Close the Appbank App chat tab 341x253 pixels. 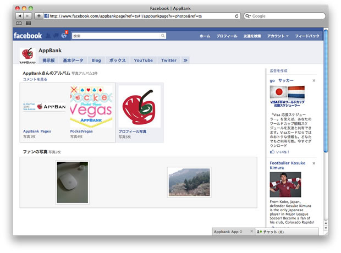(x=251, y=232)
